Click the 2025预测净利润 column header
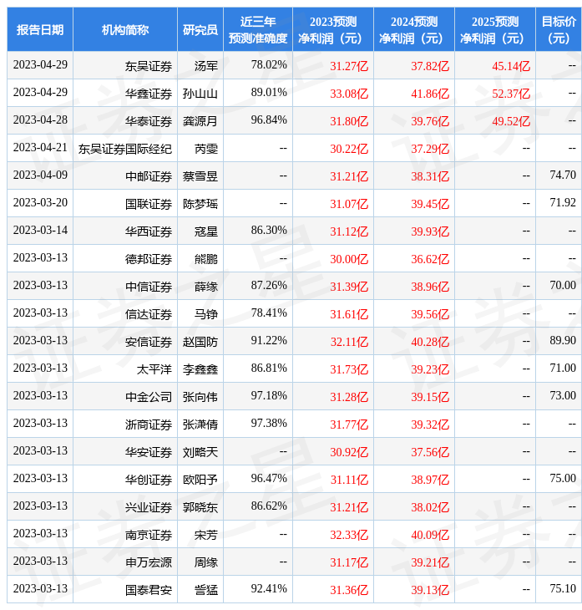Viewport: 582px width, 610px height. [x=495, y=29]
